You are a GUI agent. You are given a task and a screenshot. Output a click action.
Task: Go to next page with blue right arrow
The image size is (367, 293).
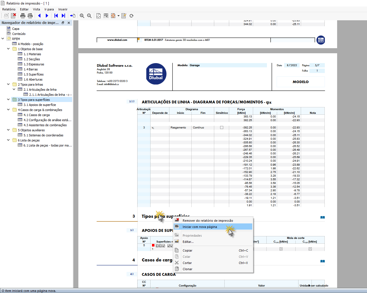[x=47, y=16]
